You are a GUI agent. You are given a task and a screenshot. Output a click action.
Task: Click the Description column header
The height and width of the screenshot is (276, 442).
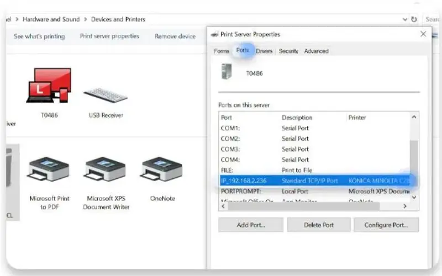[297, 118]
